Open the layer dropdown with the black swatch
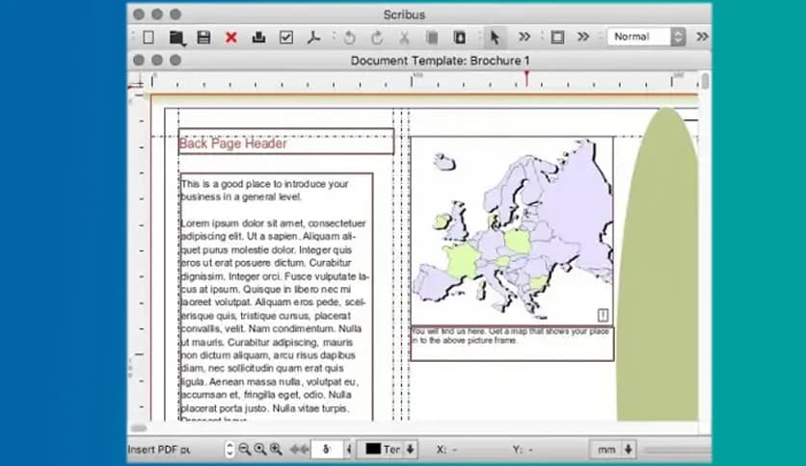806x466 pixels. [x=391, y=449]
